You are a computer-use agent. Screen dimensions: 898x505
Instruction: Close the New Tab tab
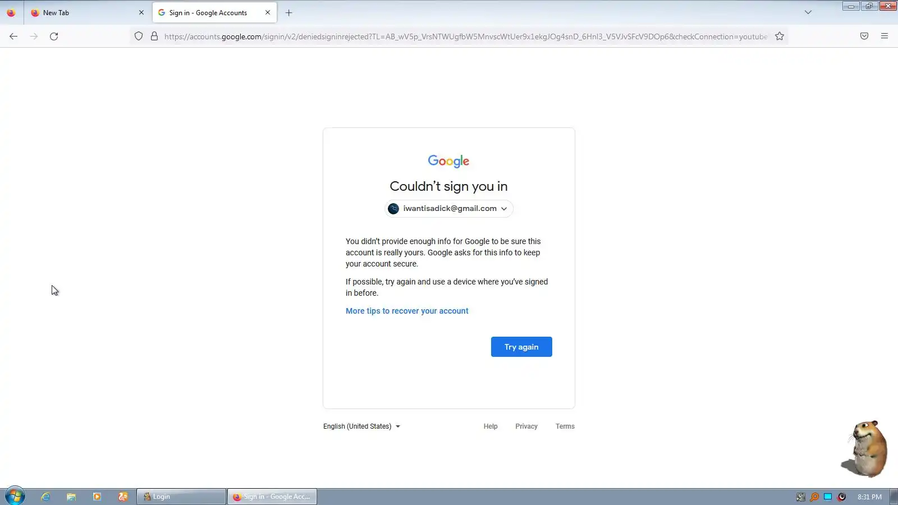141,12
